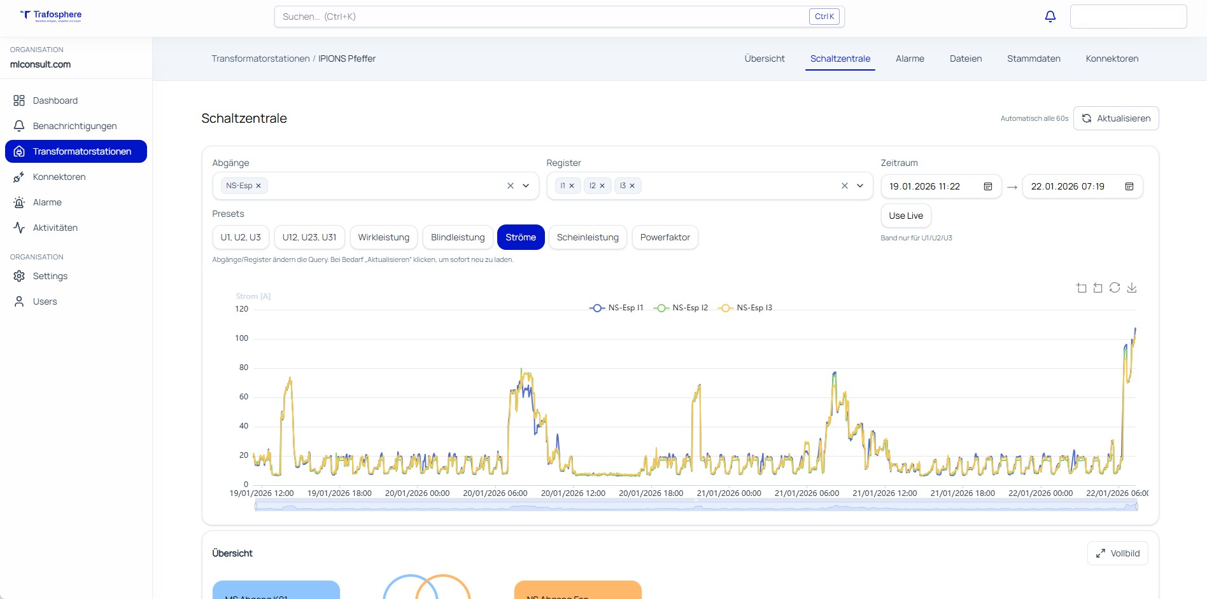
Task: Expand the Register dropdown chevron
Action: tap(860, 186)
